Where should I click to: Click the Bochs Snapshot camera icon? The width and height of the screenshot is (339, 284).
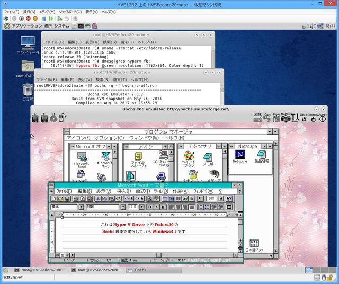[x=286, y=118]
